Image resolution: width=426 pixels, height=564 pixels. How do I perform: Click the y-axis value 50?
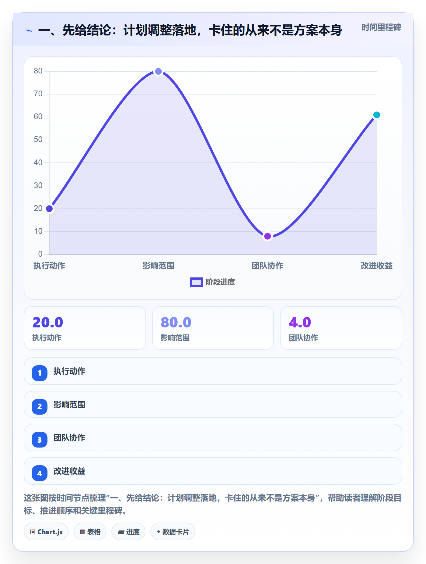pos(38,140)
